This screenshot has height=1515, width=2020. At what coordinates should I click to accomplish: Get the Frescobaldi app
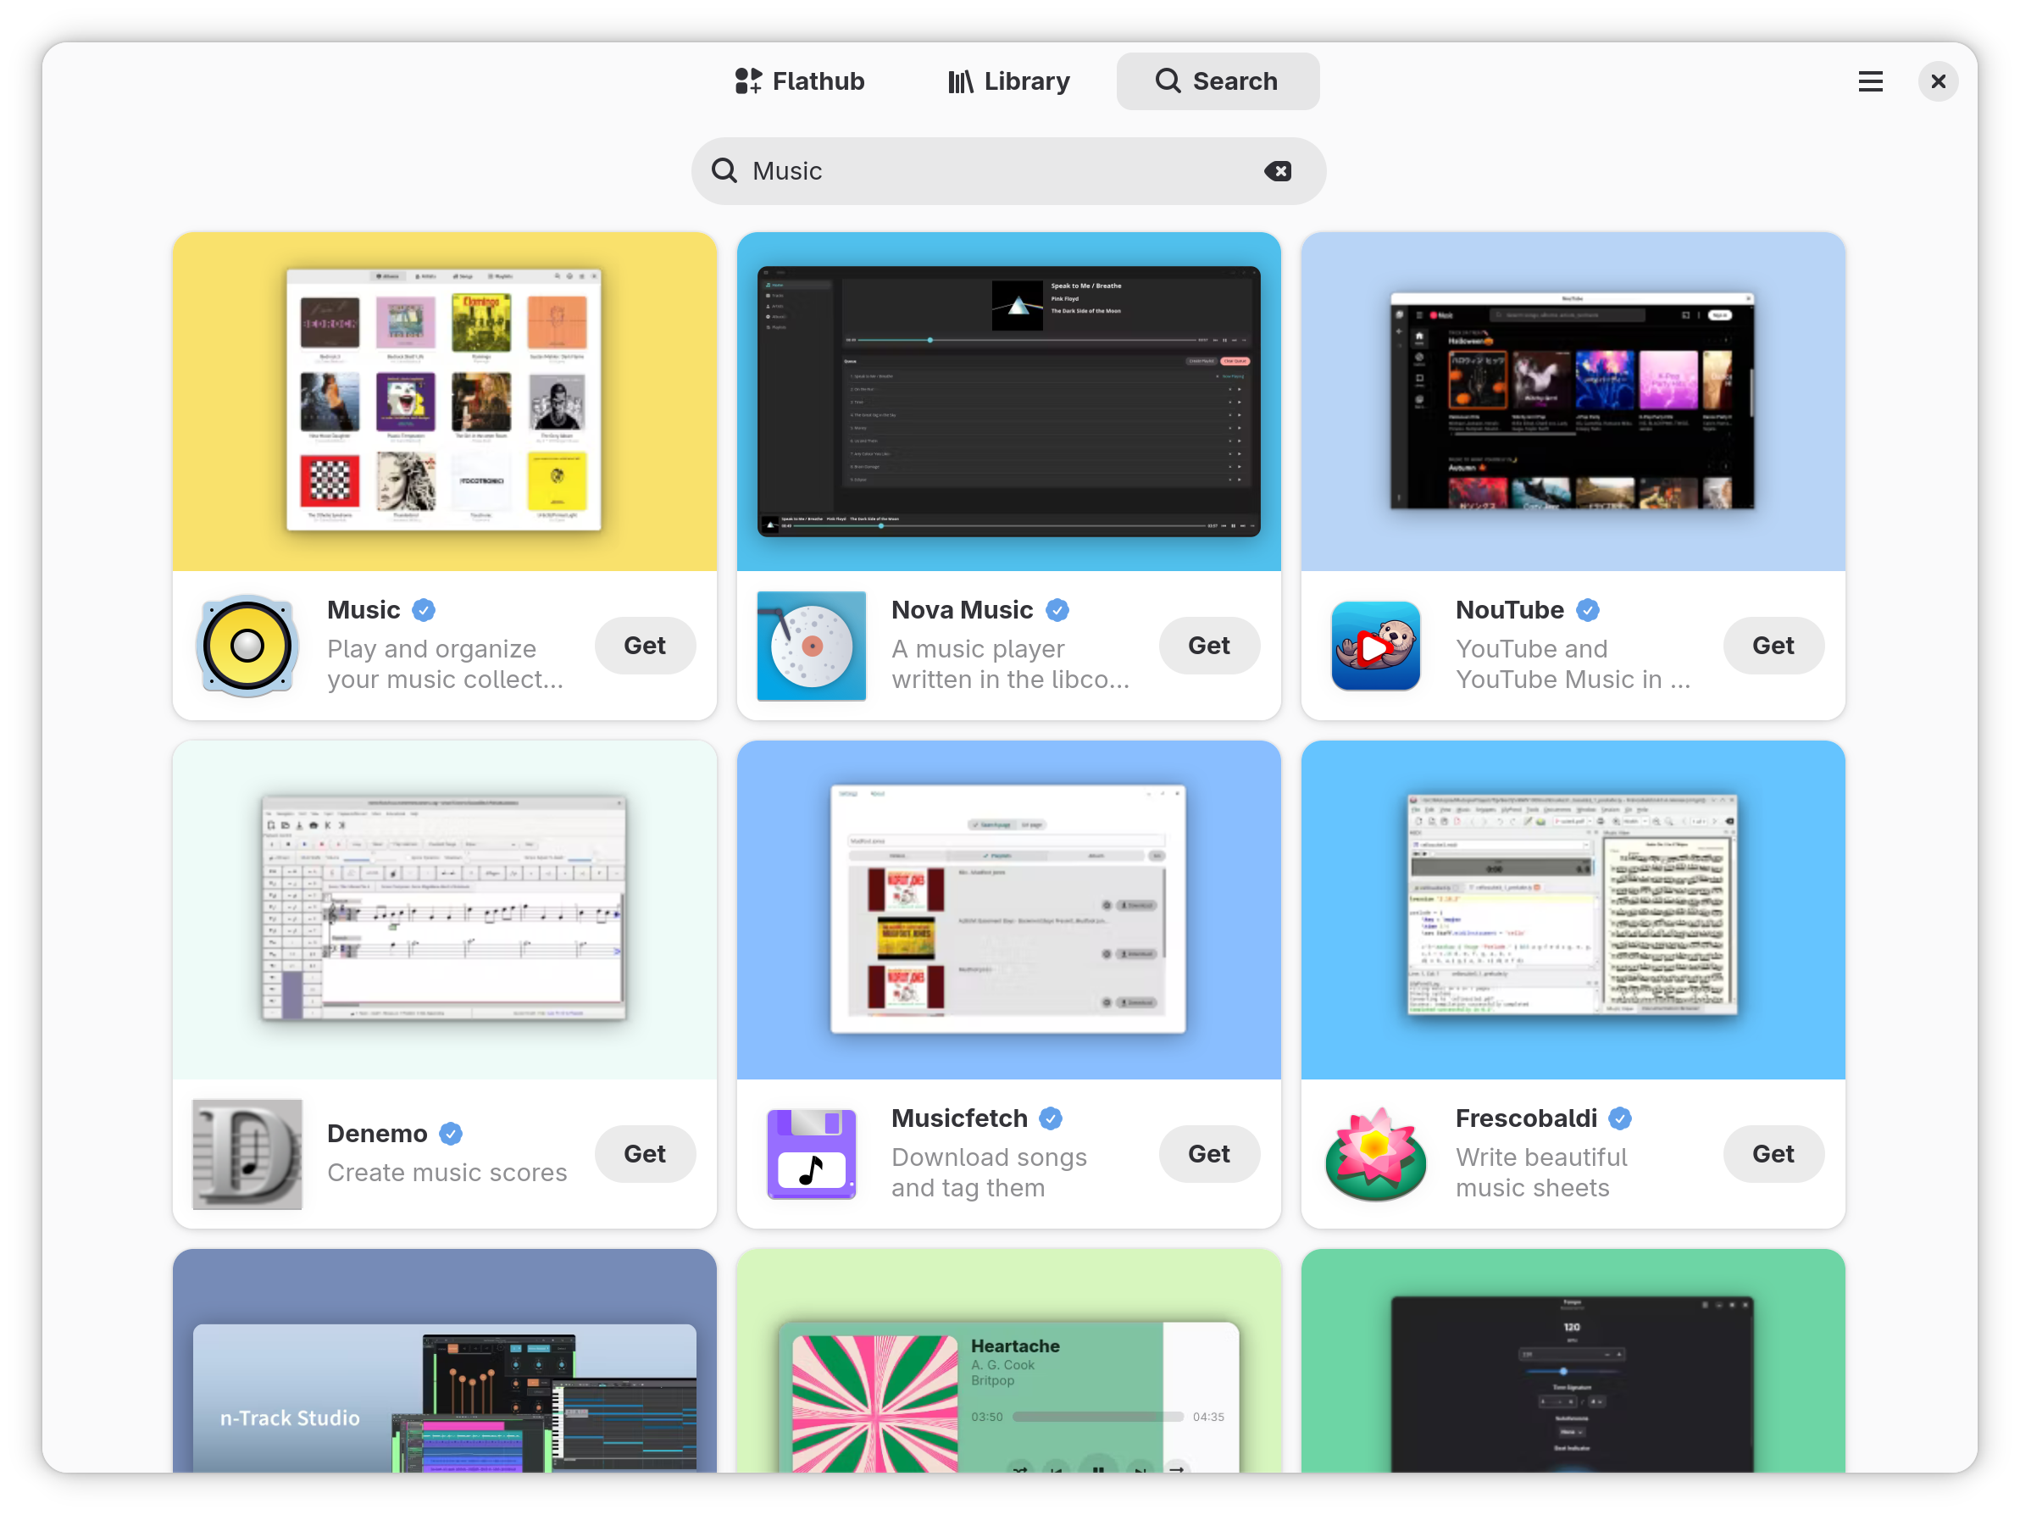pyautogui.click(x=1773, y=1153)
